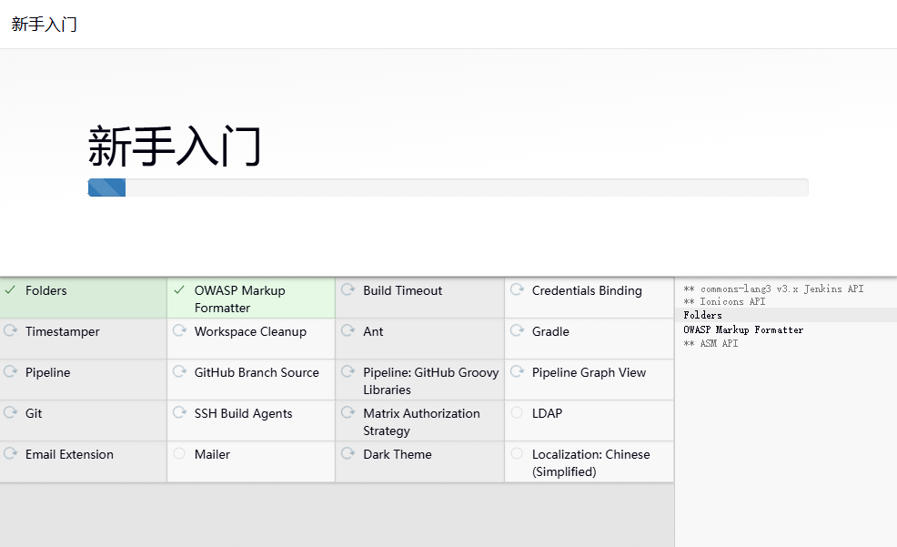This screenshot has width=897, height=547.
Task: Select the SSH Build Agents label
Action: pyautogui.click(x=243, y=414)
